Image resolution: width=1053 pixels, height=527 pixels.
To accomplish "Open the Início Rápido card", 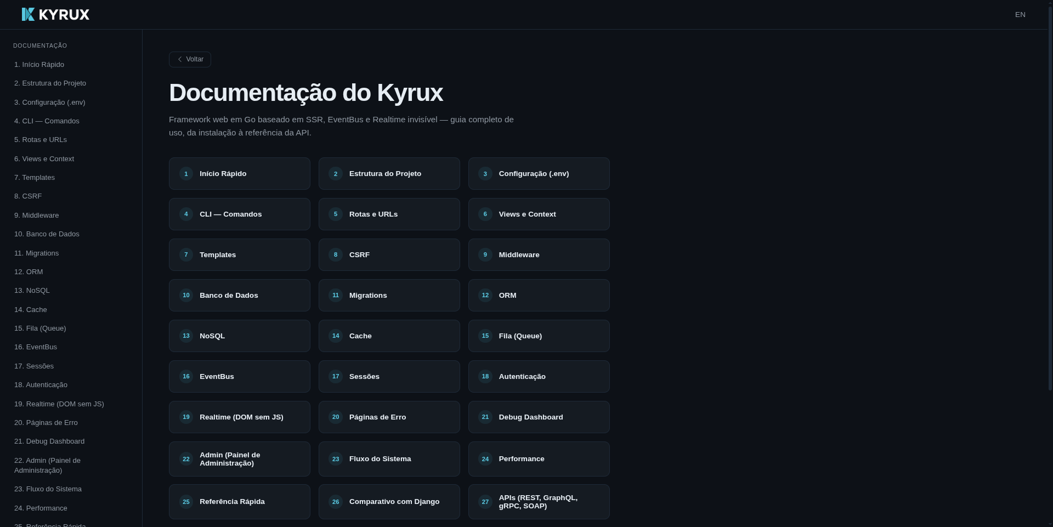I will coord(240,174).
